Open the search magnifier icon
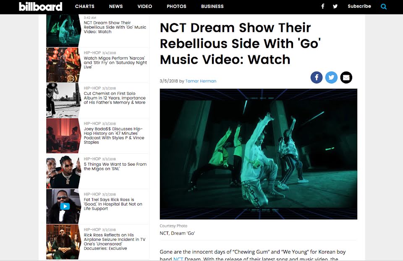Viewport: 403px width, 261px height. point(383,7)
